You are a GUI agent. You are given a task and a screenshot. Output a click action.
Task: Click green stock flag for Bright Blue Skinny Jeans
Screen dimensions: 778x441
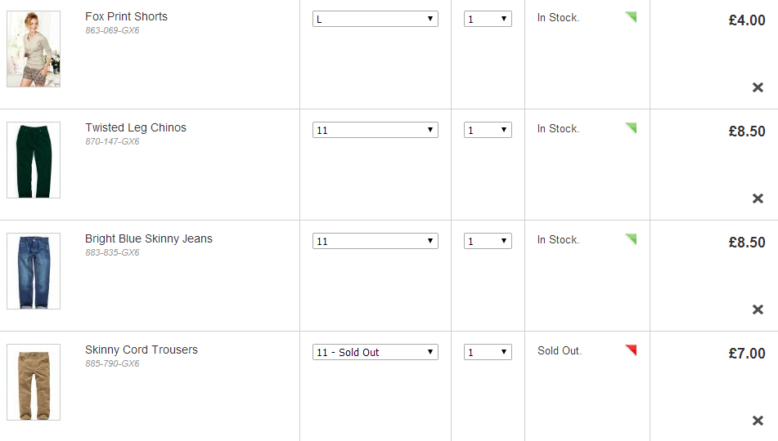tap(631, 239)
